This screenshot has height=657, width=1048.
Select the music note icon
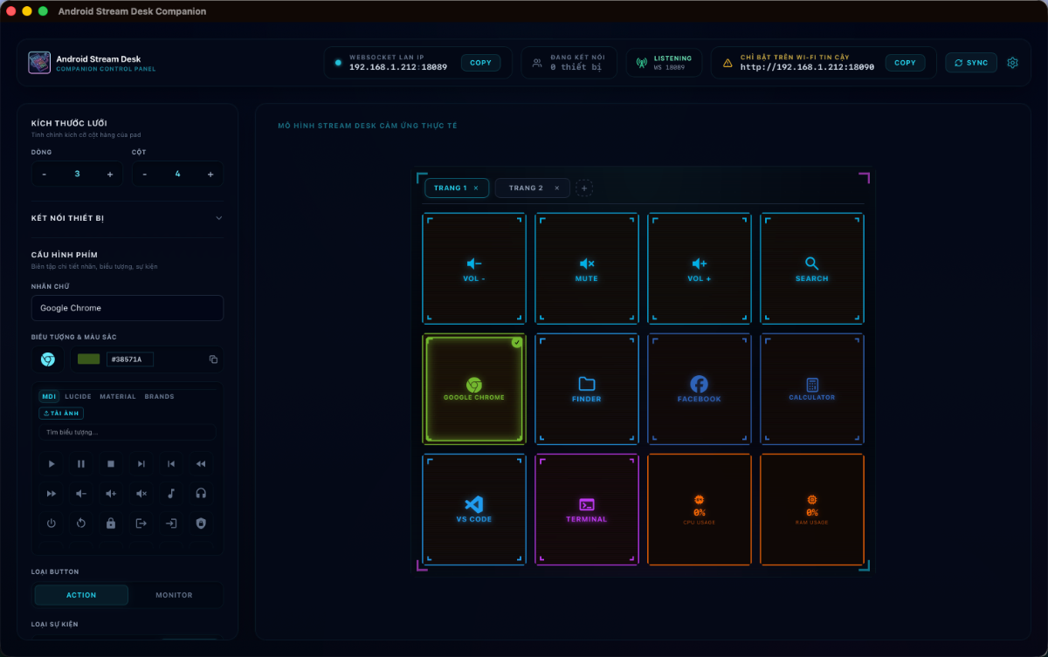[171, 494]
